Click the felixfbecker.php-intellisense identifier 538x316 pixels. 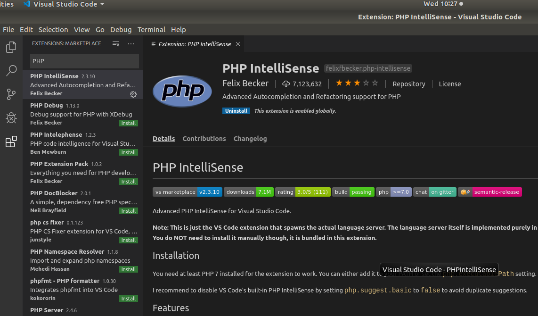(368, 68)
